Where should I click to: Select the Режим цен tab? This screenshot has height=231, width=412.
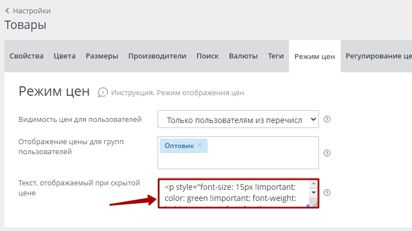315,56
